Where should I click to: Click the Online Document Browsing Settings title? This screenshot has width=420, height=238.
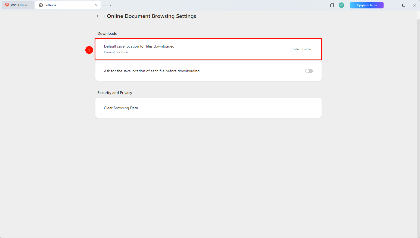(x=151, y=16)
